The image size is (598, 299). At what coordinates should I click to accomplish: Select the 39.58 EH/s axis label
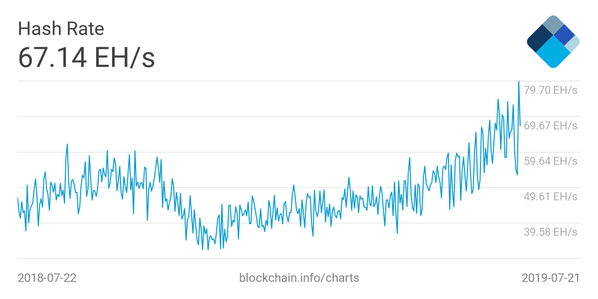pyautogui.click(x=550, y=232)
